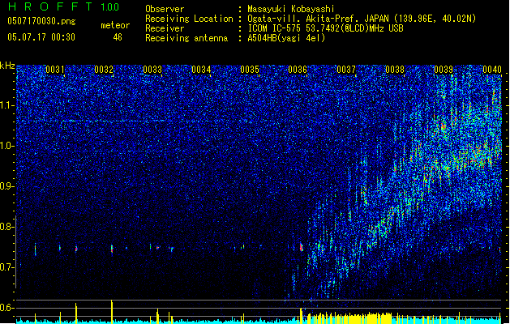Click the Receiving antenna label

point(186,38)
